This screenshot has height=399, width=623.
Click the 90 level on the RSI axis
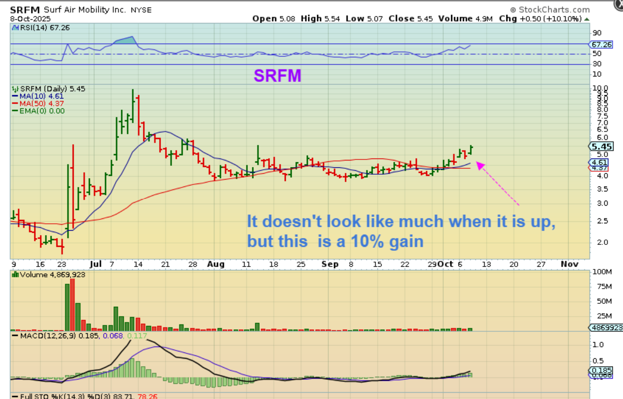pos(597,32)
